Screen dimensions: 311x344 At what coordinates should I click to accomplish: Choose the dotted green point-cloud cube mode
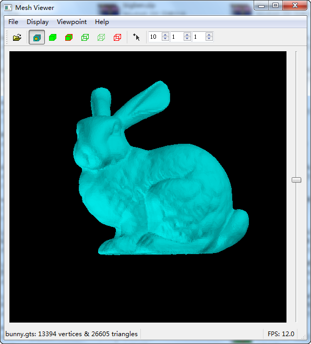pyautogui.click(x=101, y=38)
